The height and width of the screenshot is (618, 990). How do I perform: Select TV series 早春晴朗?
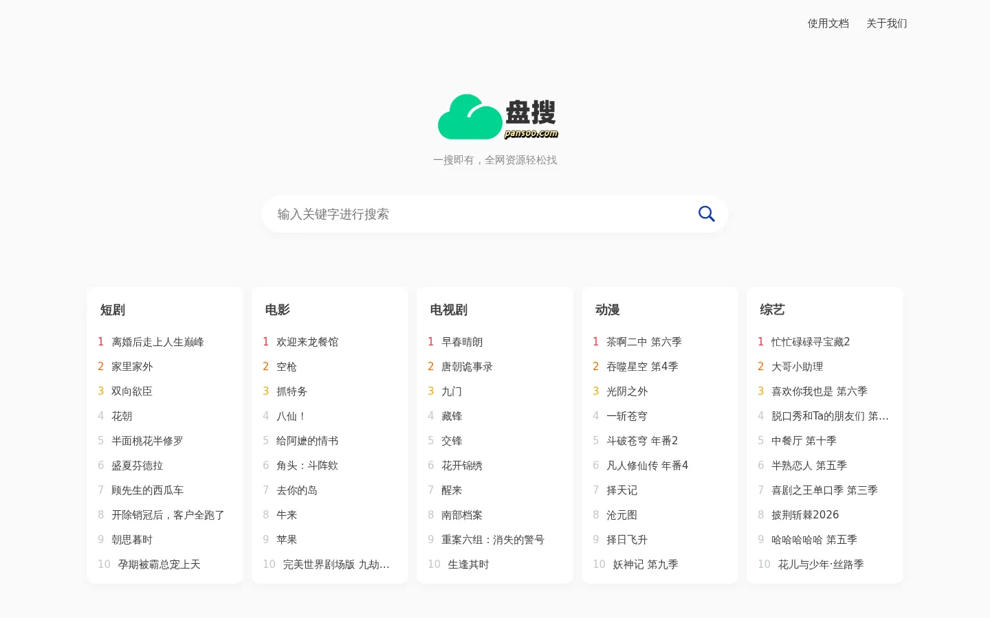(x=462, y=342)
